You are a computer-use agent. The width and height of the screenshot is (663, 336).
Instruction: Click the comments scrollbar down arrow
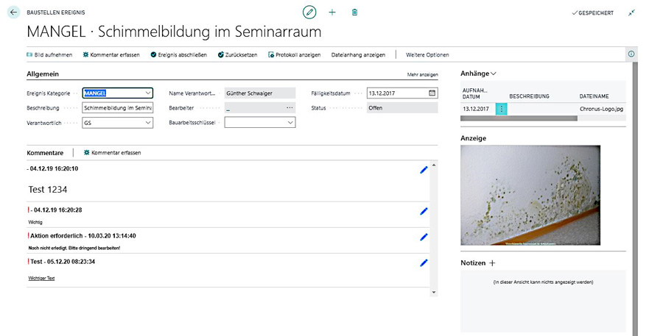434,292
